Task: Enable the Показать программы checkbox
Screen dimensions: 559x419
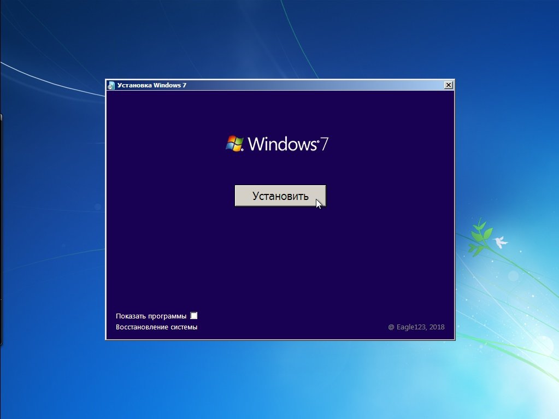Action: (193, 316)
